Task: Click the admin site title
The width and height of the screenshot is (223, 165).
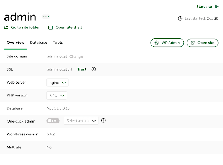Action: 20,17
